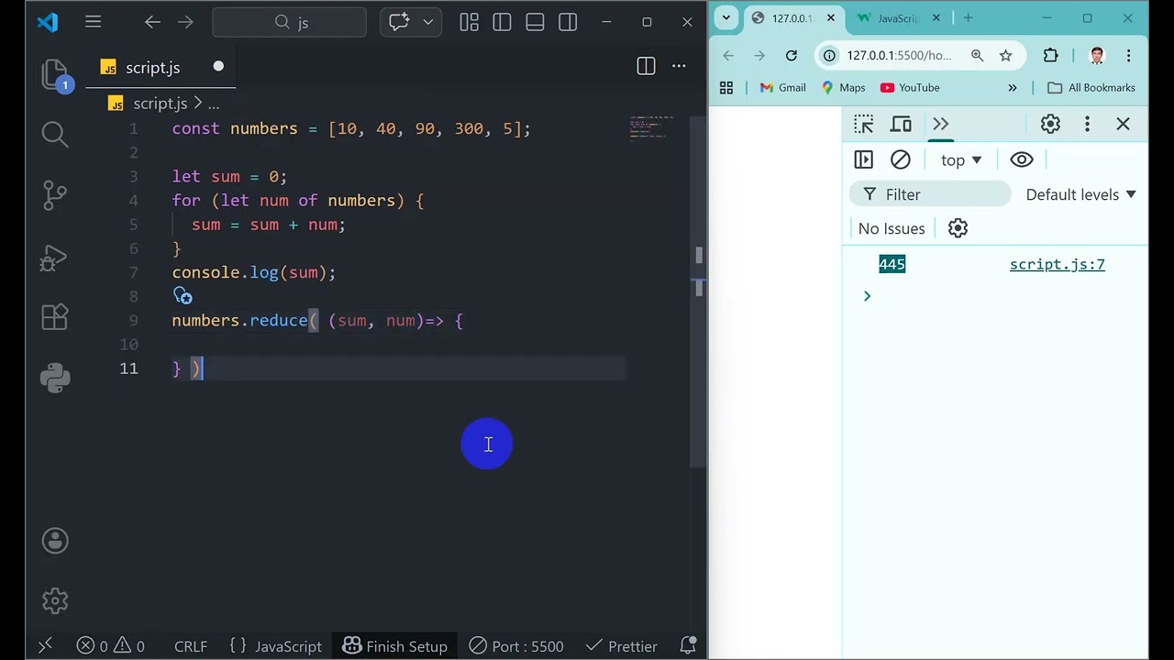Open the Explorer view in the activity bar
Image resolution: width=1174 pixels, height=660 pixels.
(x=55, y=75)
